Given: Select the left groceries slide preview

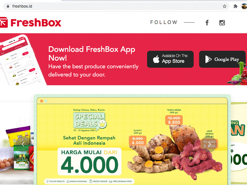Looking at the screenshot, I should (17, 143).
